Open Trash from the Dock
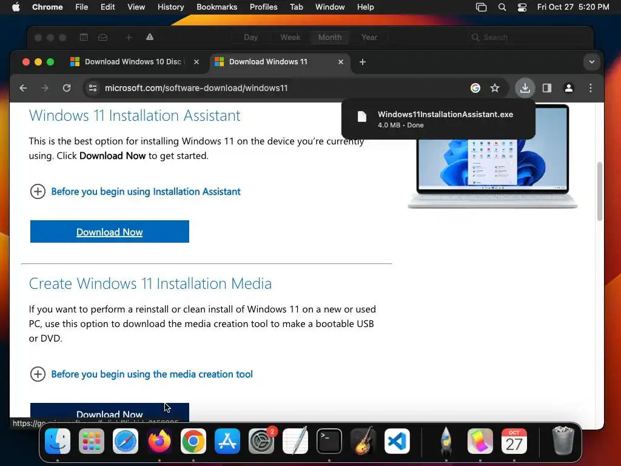Viewport: 621px width, 466px height. pyautogui.click(x=563, y=441)
